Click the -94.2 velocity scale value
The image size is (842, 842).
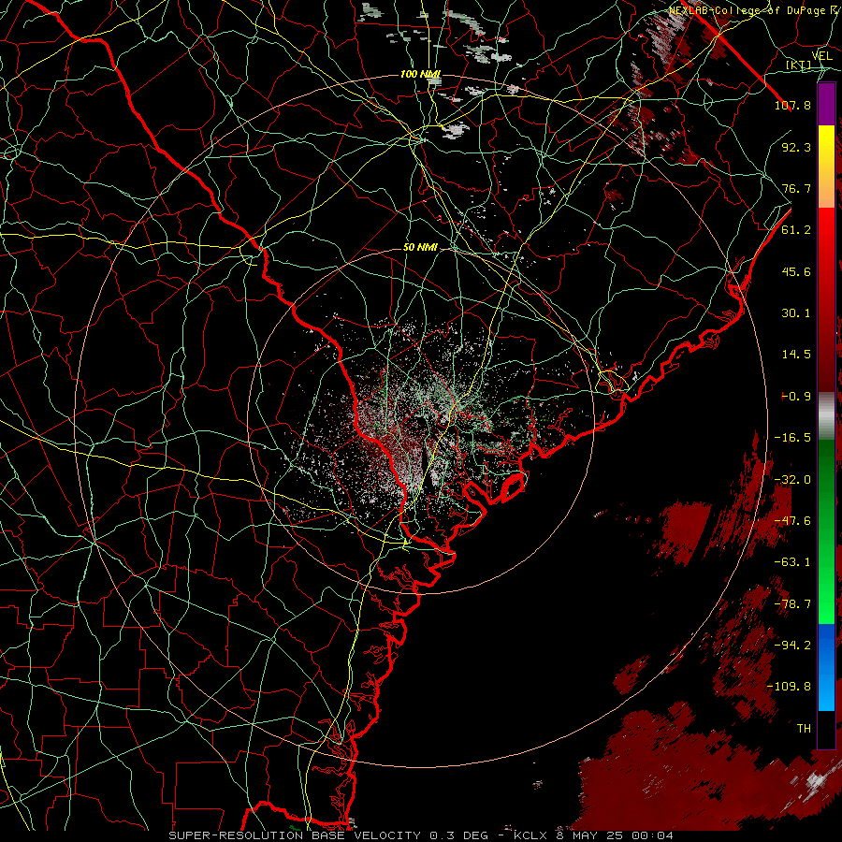click(x=792, y=646)
